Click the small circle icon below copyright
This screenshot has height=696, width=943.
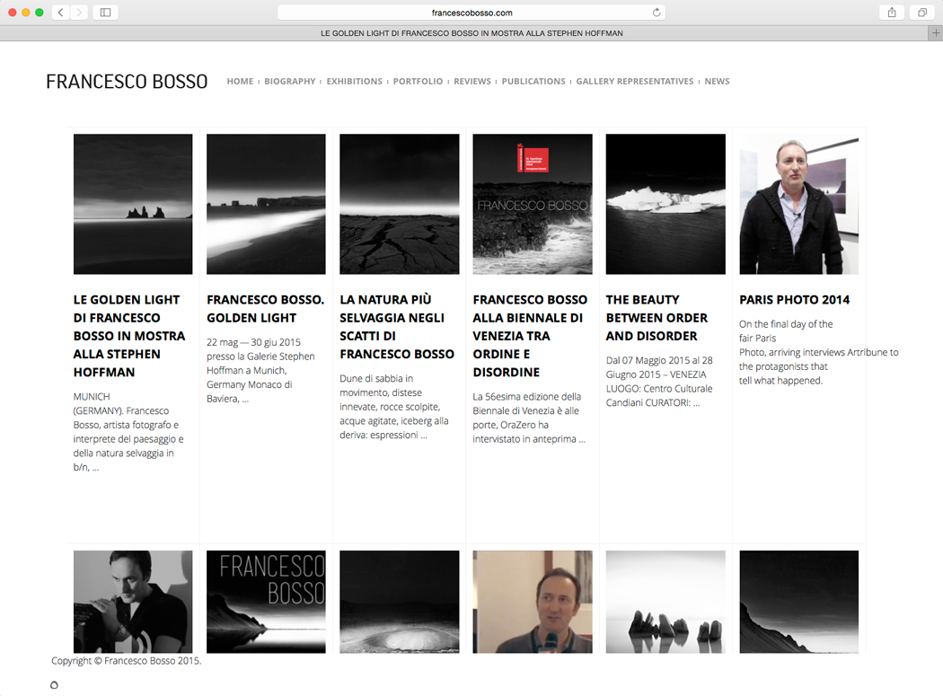(x=54, y=684)
